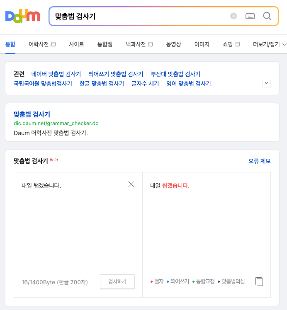This screenshot has width=287, height=310.
Task: Open 백과사전 new-window icon
Action: coord(150,44)
